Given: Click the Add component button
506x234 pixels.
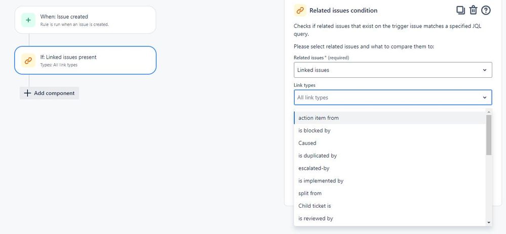Looking at the screenshot, I should (49, 93).
